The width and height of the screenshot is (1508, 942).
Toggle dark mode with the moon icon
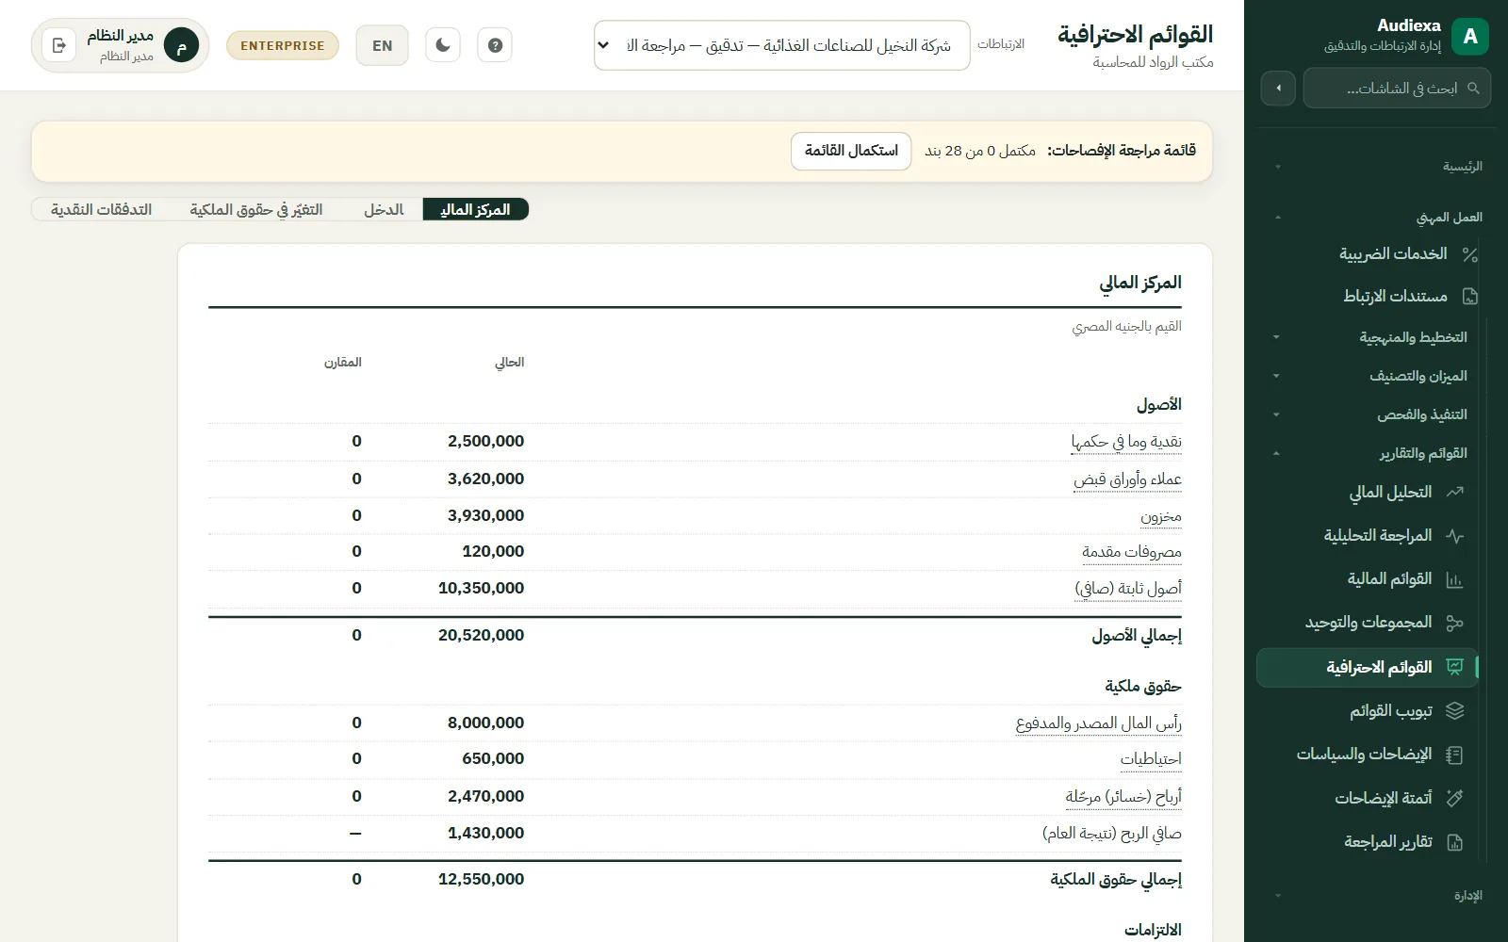click(x=443, y=45)
